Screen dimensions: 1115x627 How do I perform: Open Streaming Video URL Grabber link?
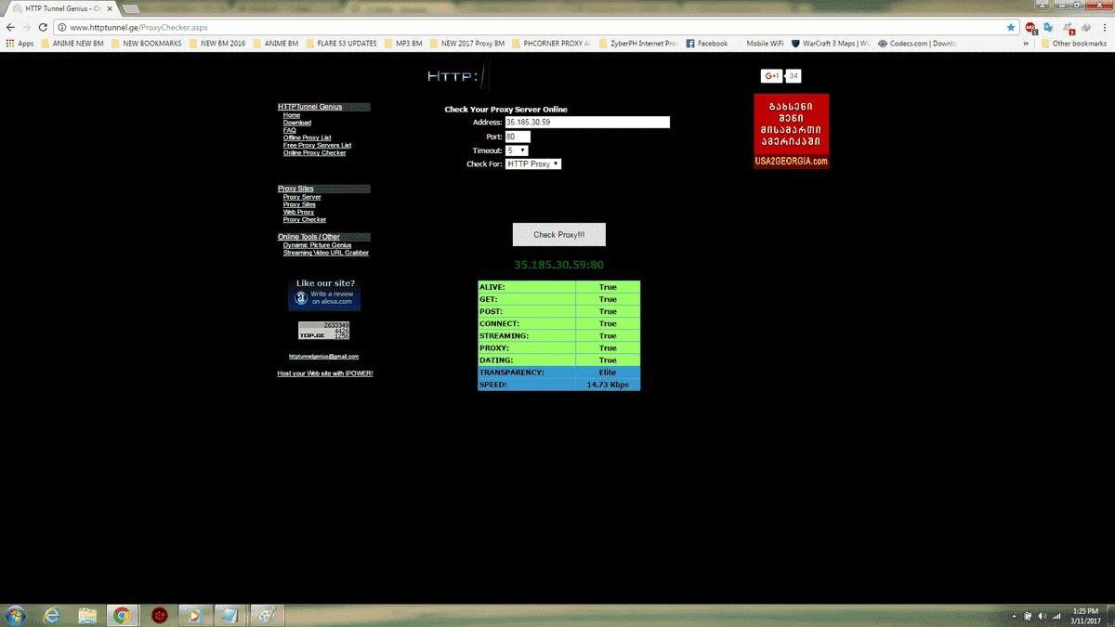[x=326, y=253]
